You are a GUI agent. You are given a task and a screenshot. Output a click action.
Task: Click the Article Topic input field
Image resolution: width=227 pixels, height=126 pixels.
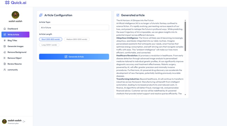click(74, 28)
